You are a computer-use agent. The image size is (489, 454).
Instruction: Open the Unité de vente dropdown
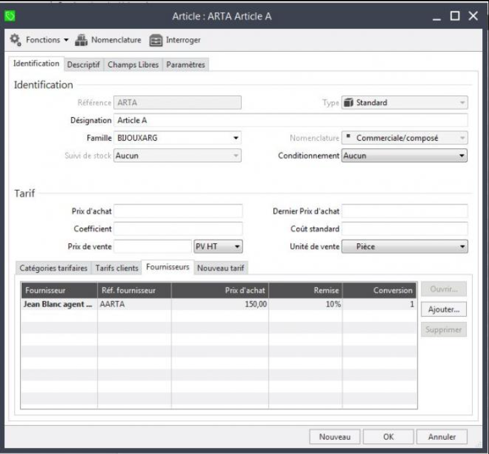[x=461, y=247]
